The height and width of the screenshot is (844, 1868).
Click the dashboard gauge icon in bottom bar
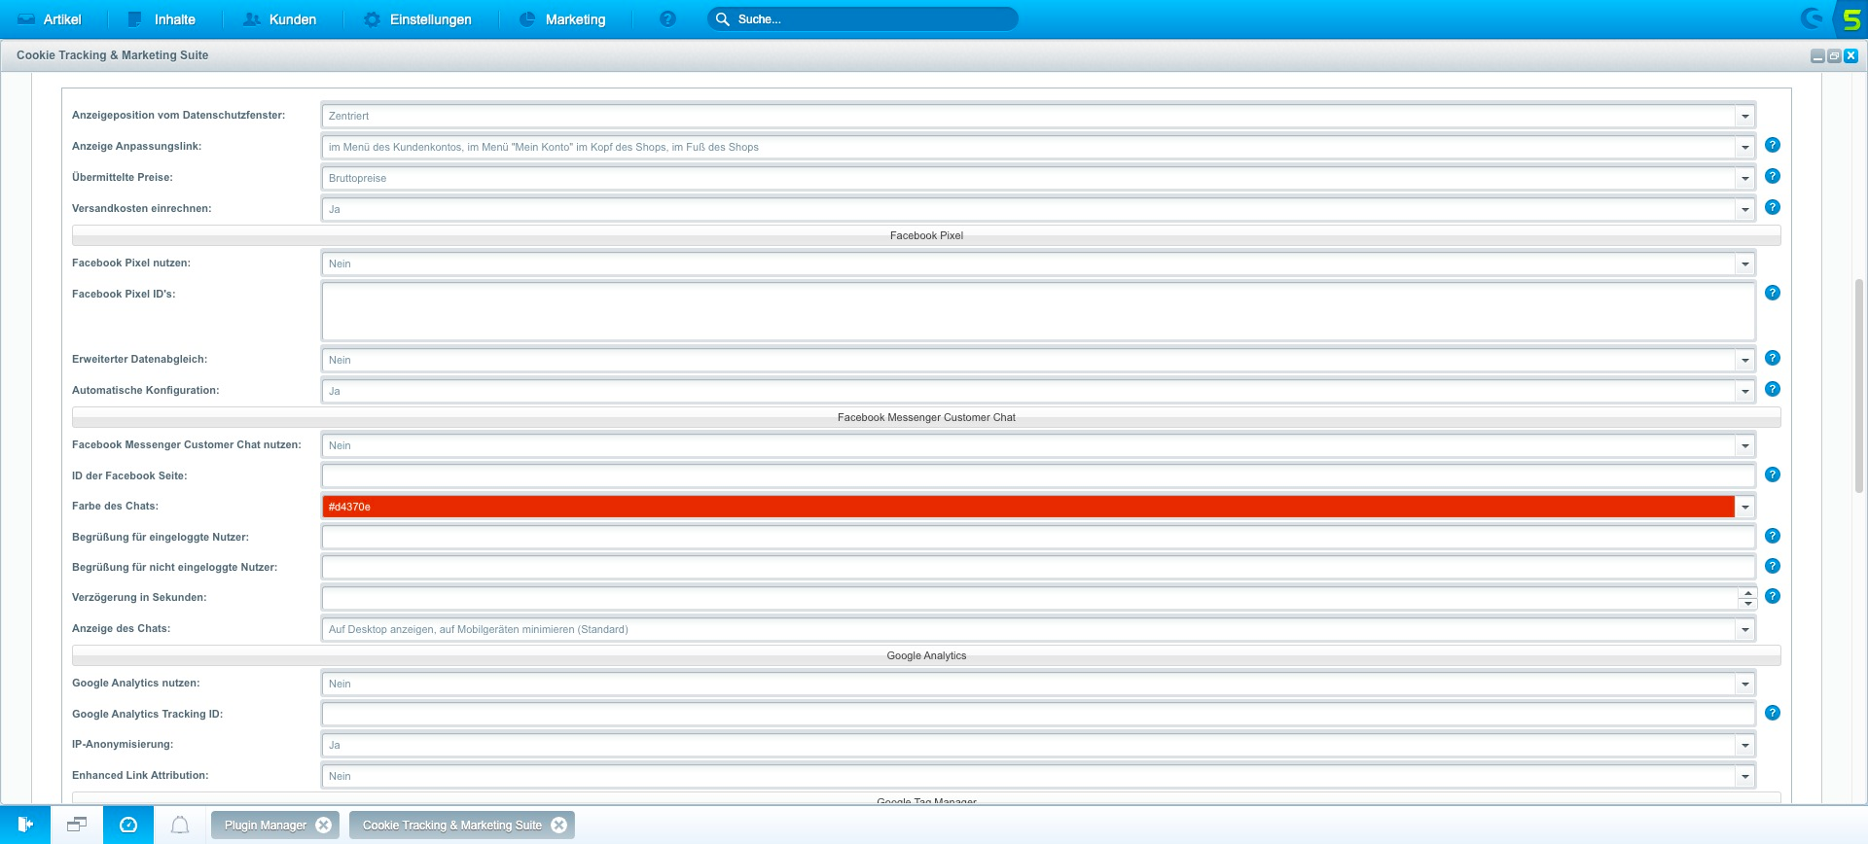128,825
